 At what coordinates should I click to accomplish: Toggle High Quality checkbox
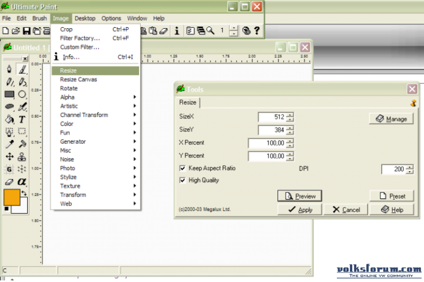point(183,180)
